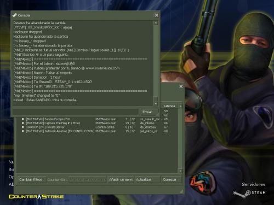The height and width of the screenshot is (205, 274).
Task: Click the console scrollbar down arrow
Action: 156,104
